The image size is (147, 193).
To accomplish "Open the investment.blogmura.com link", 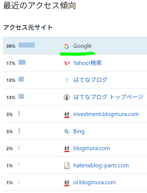I will [106, 114].
